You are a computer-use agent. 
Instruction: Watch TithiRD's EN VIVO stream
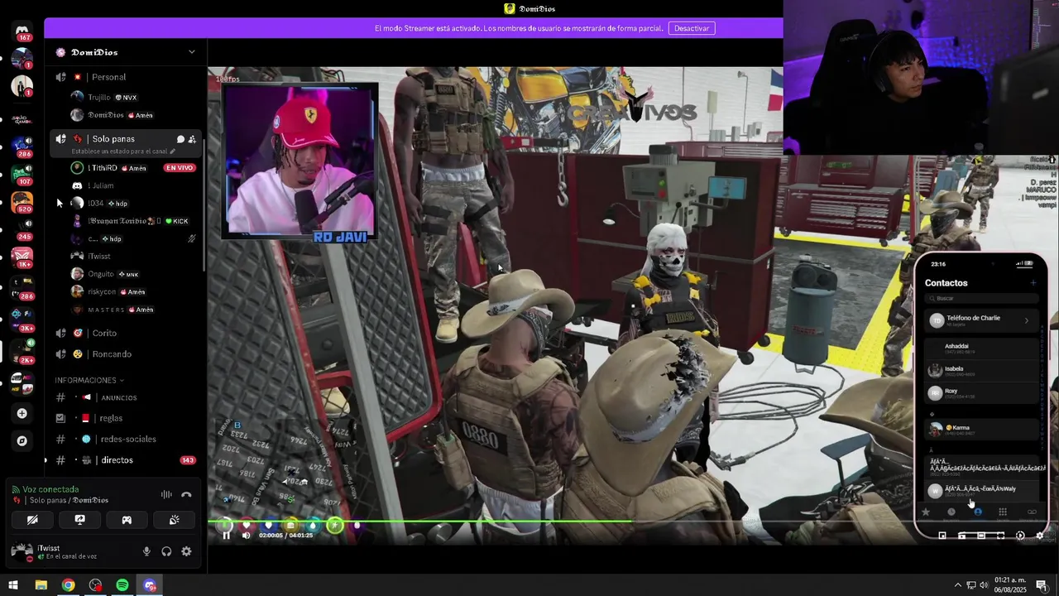click(x=179, y=168)
